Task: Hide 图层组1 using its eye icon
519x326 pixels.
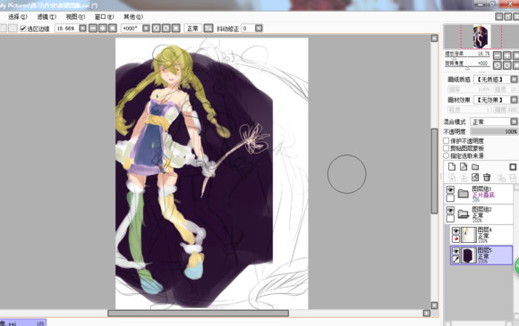Action: [450, 190]
